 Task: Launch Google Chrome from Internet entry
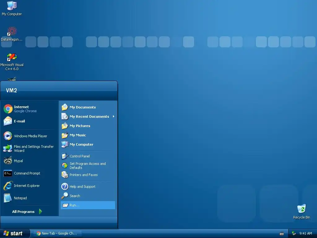coord(8,109)
